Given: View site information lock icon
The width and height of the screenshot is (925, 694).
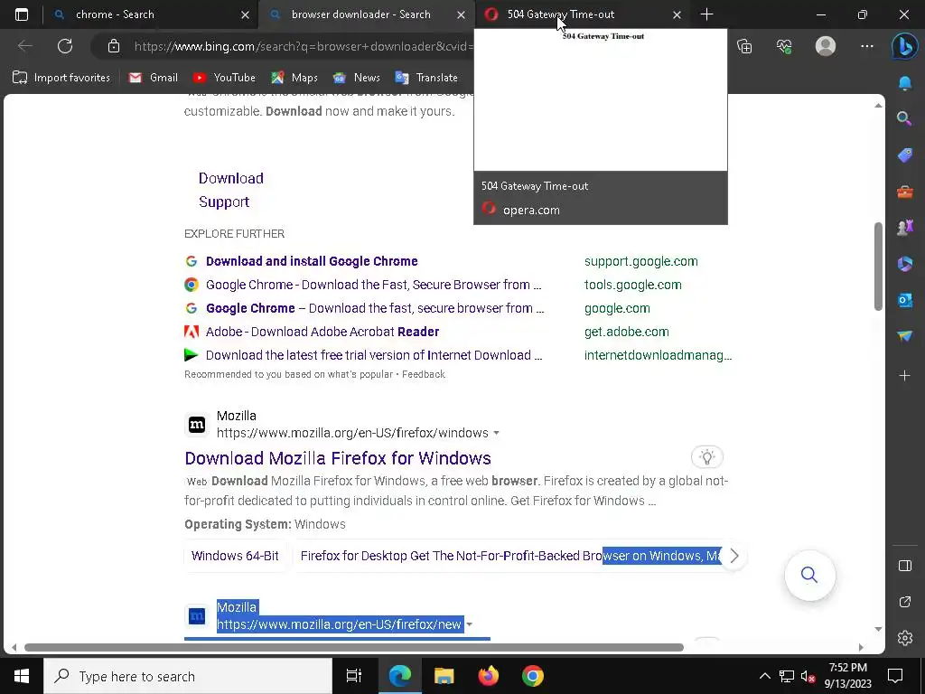Looking at the screenshot, I should click(x=114, y=46).
